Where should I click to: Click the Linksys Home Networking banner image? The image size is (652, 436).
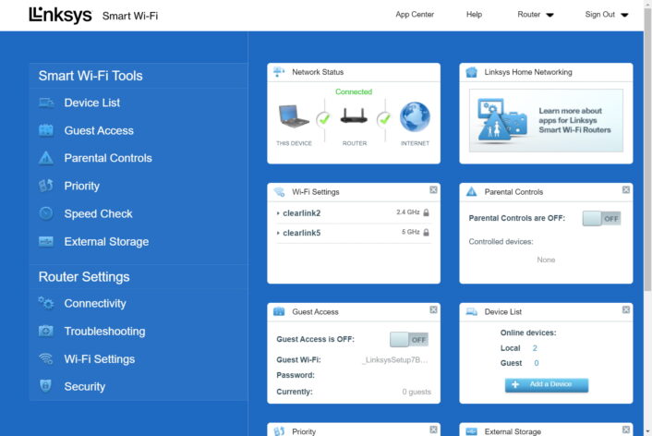point(546,120)
